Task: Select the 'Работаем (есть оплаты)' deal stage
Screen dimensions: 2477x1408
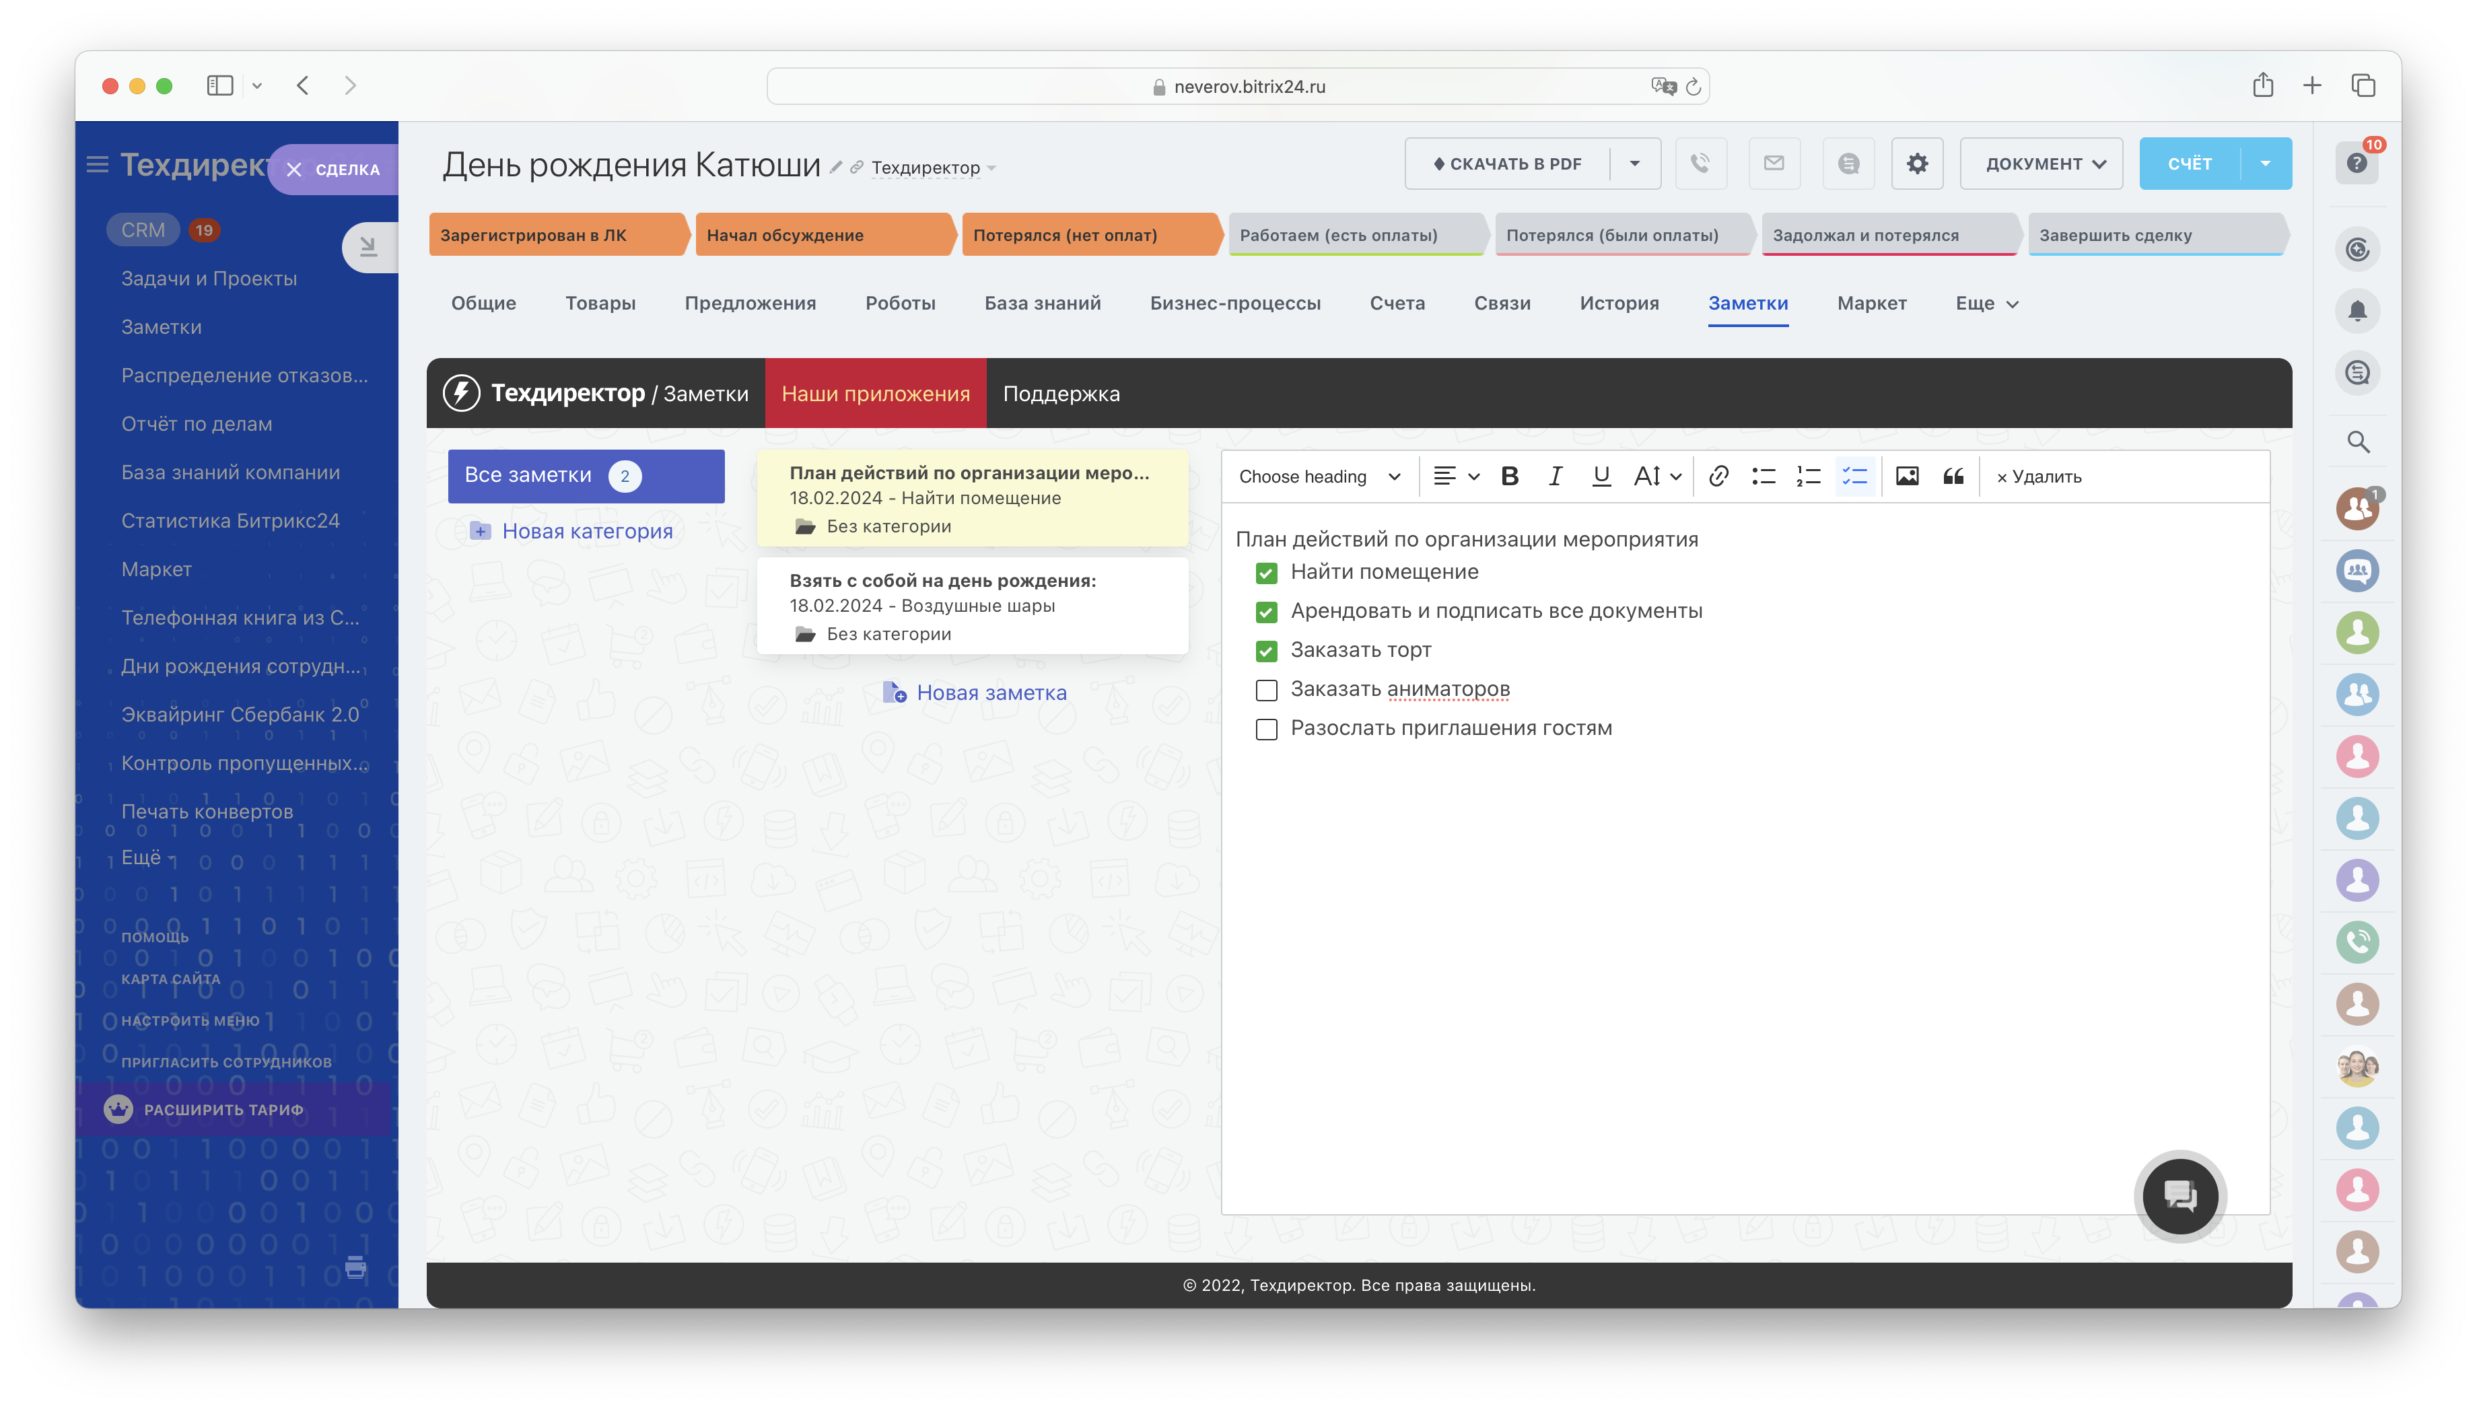Action: pos(1354,235)
